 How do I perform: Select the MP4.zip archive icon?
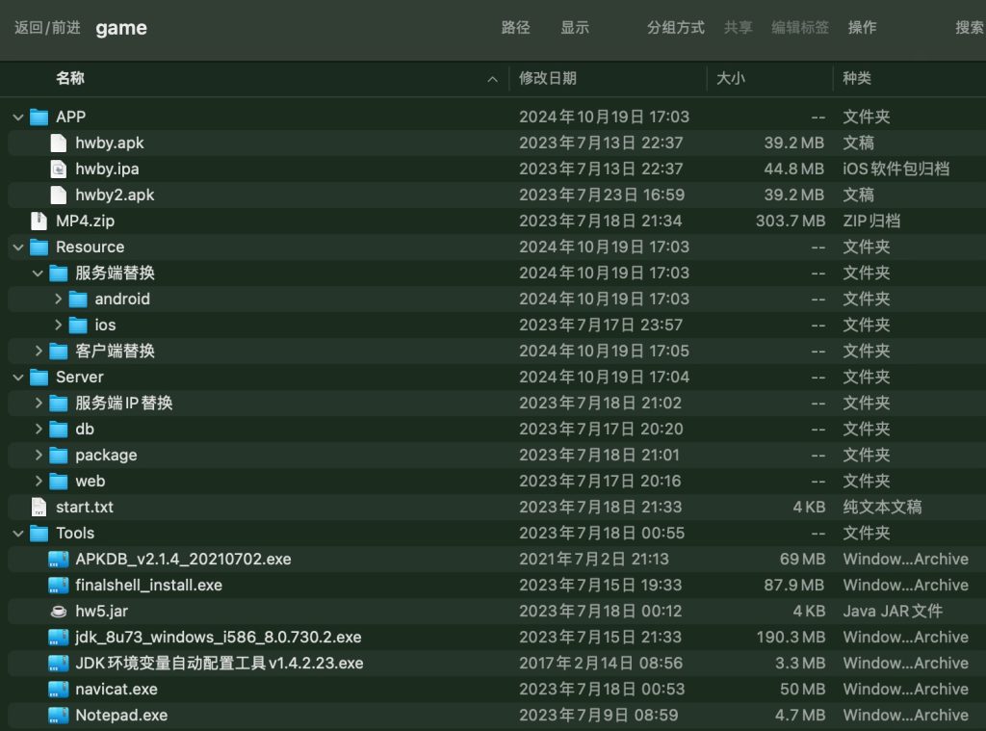tap(39, 221)
